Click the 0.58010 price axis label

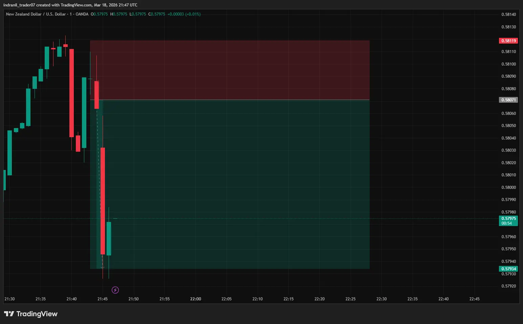tap(508, 175)
